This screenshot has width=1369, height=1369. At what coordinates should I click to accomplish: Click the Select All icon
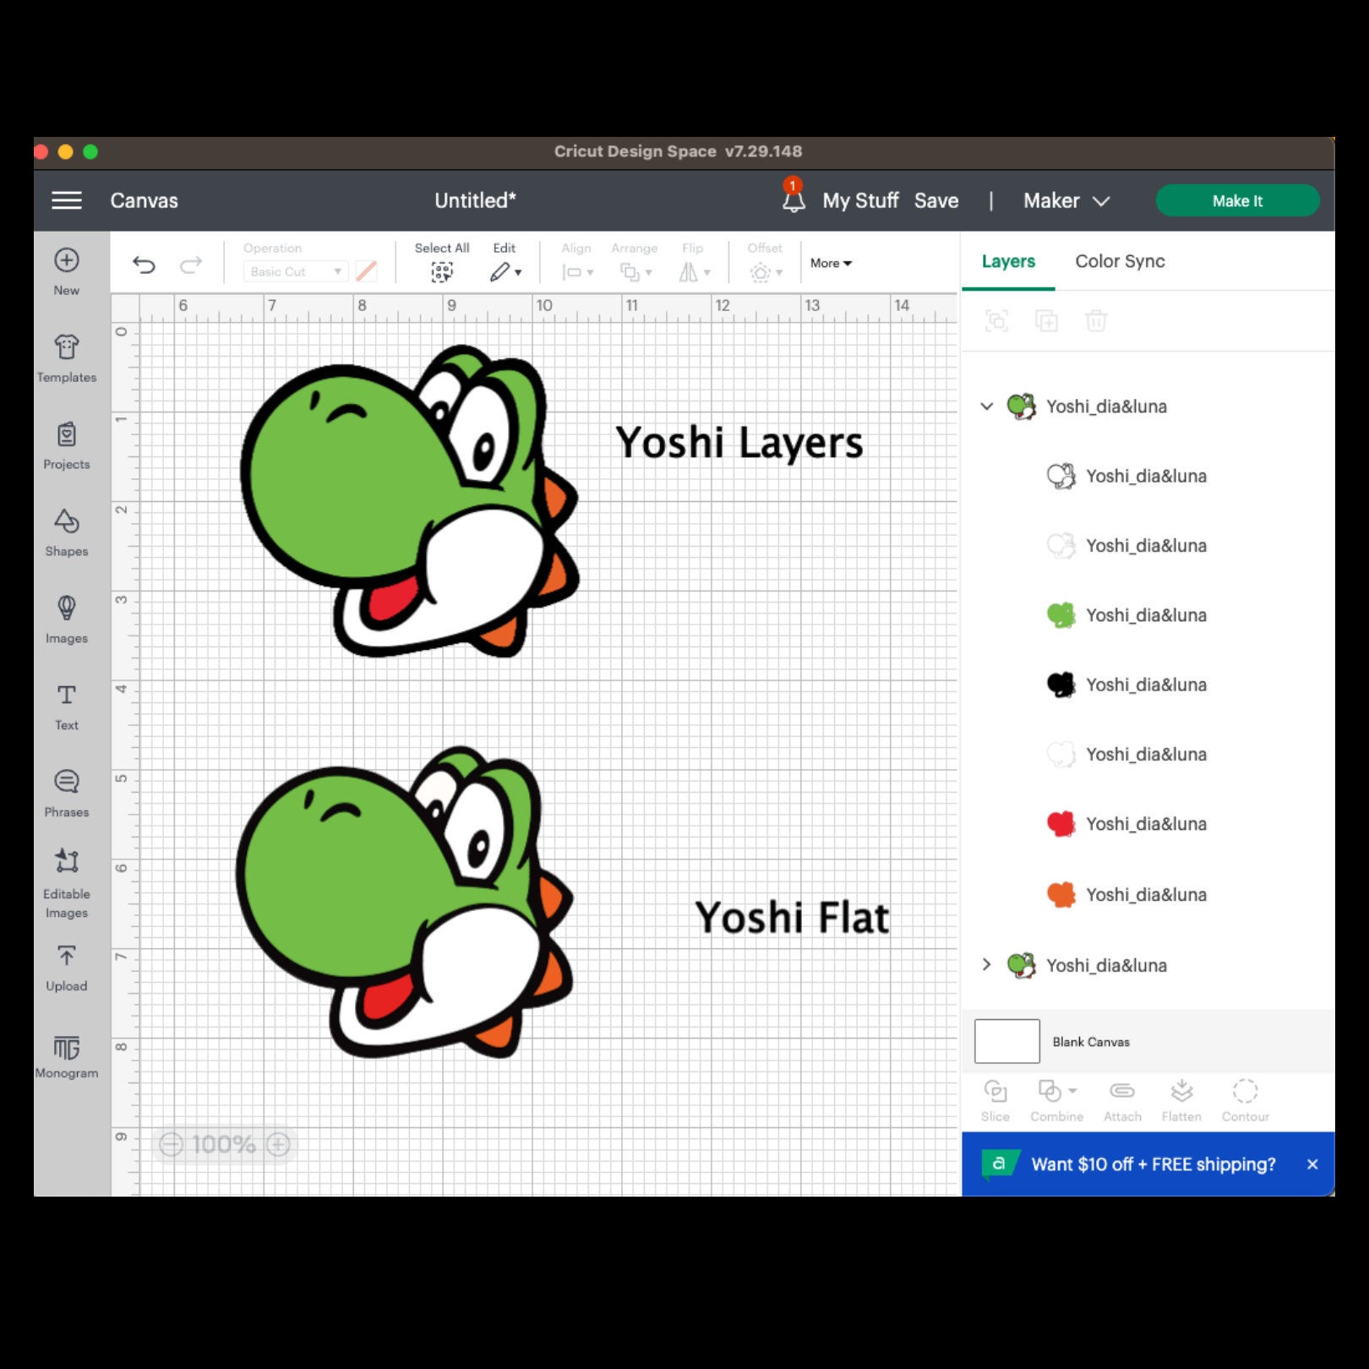(442, 271)
